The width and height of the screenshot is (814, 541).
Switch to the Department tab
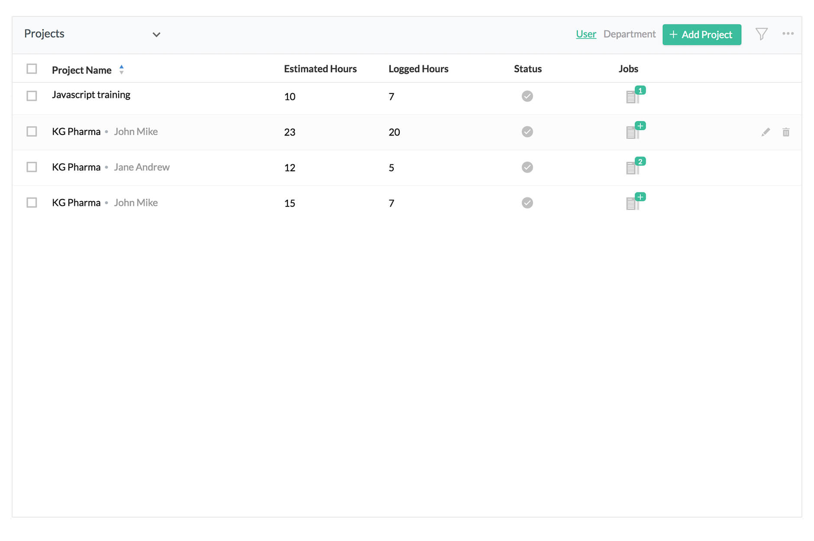[630, 34]
